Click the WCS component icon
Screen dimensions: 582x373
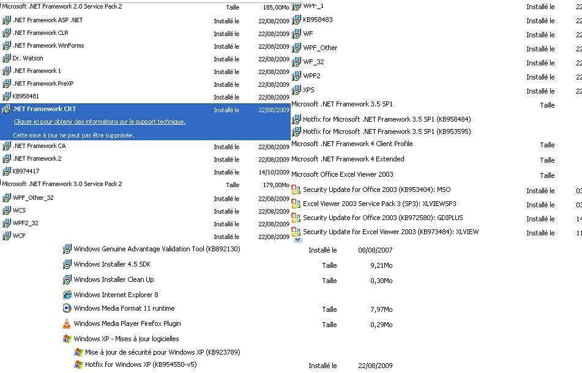(6, 210)
